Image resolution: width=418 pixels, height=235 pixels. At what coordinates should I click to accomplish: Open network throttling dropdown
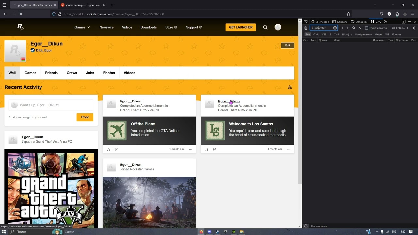tap(400, 28)
